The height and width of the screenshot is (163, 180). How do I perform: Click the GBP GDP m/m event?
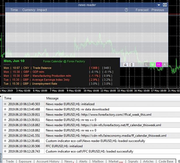pos(24,72)
